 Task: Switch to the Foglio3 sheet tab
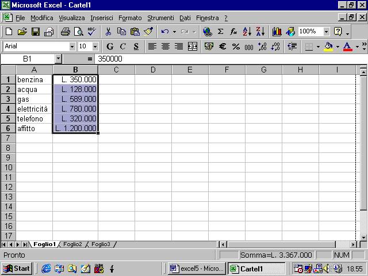pos(101,244)
